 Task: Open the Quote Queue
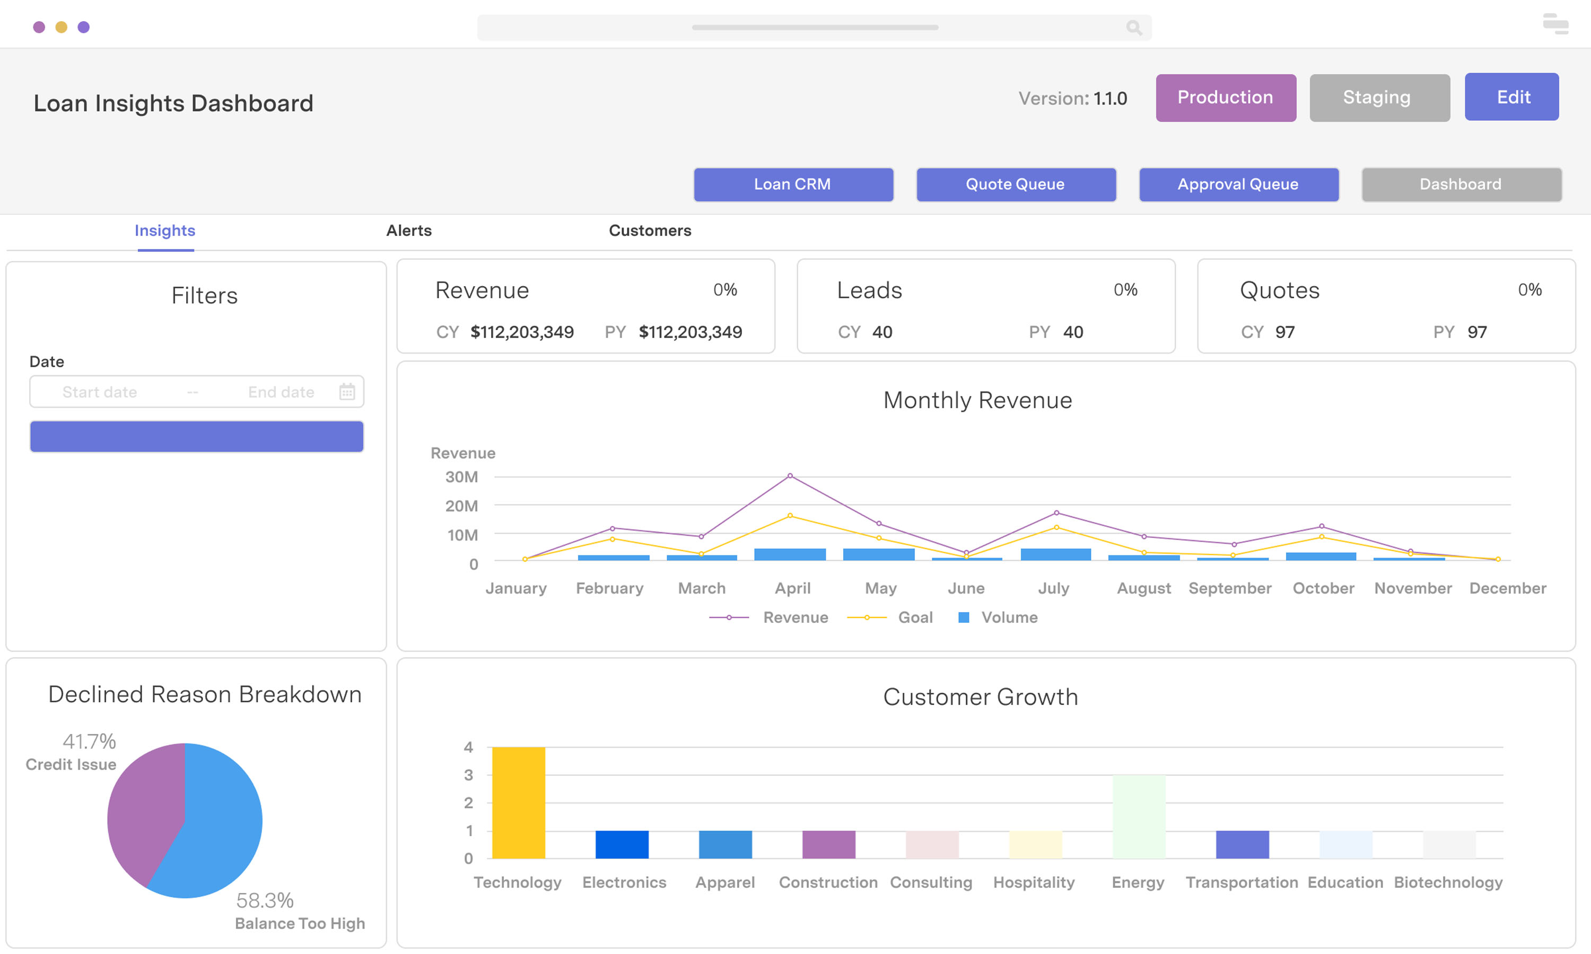pyautogui.click(x=1015, y=184)
